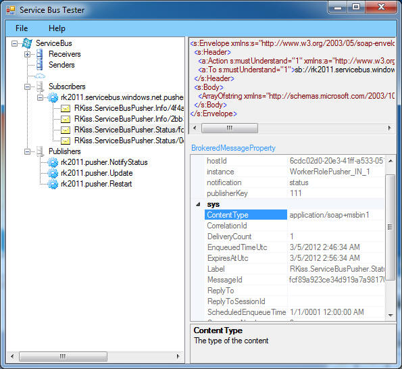This screenshot has height=369, width=402.
Task: Collapse the rk2011.servicebus.windows.net subscriber node
Action: coord(40,98)
